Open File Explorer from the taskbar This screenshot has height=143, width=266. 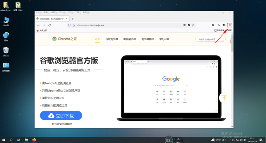tap(26, 140)
